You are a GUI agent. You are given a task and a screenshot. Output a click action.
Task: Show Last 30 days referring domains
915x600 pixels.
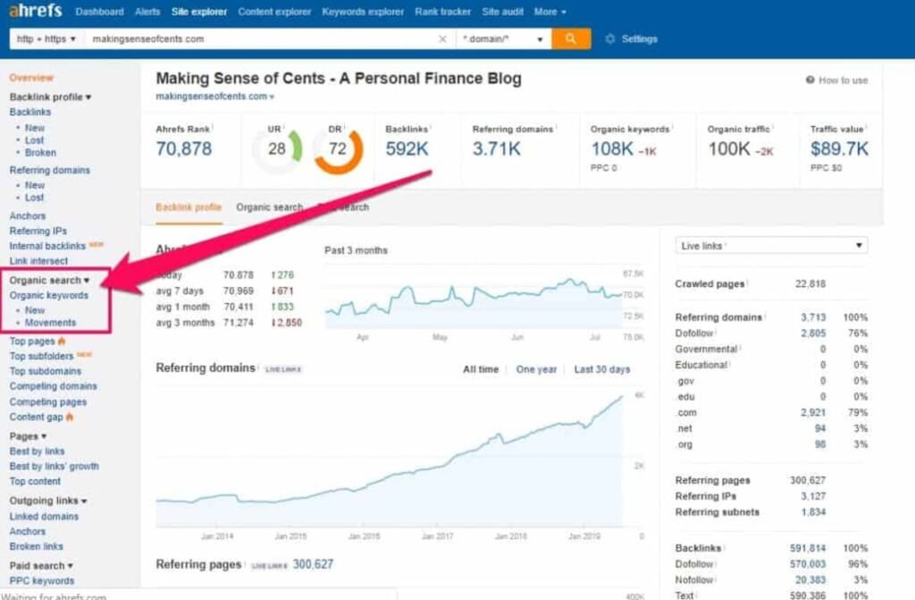[602, 369]
